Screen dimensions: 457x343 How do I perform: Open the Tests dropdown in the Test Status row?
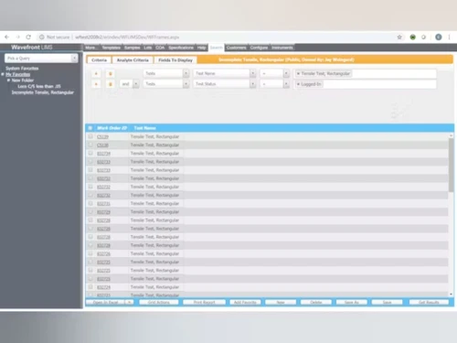[x=186, y=84]
